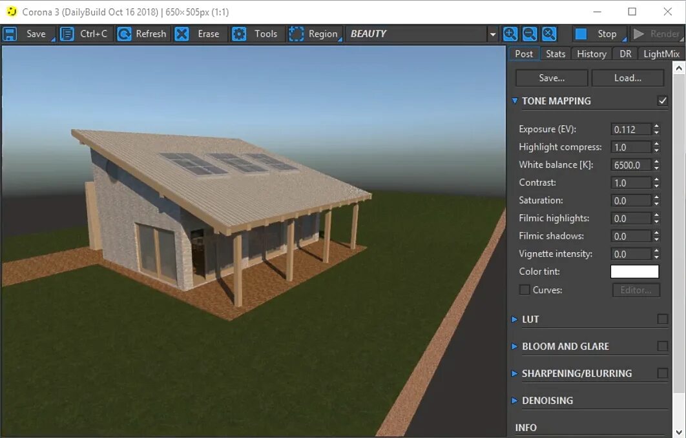Image resolution: width=686 pixels, height=438 pixels.
Task: Click the White balance spinner arrows
Action: coord(656,165)
